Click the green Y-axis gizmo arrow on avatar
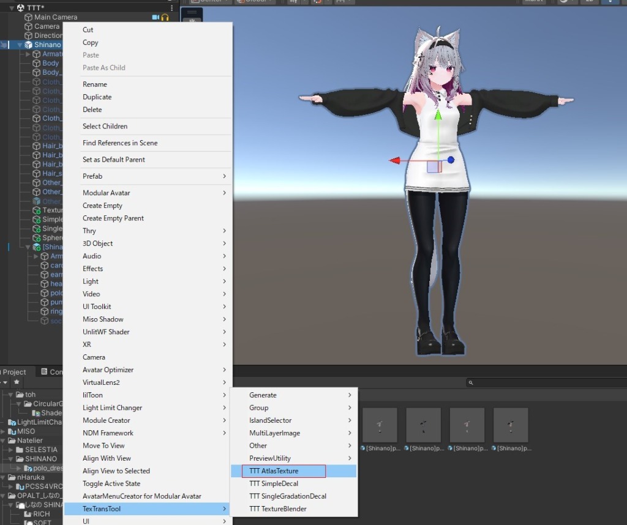 (438, 115)
